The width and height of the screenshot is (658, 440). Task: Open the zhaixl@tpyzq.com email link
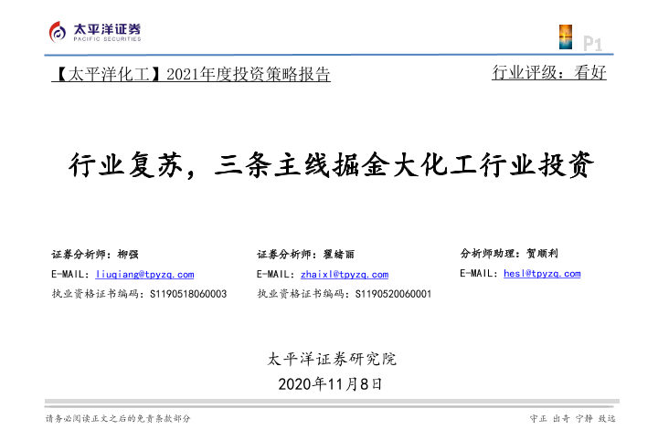tap(344, 274)
